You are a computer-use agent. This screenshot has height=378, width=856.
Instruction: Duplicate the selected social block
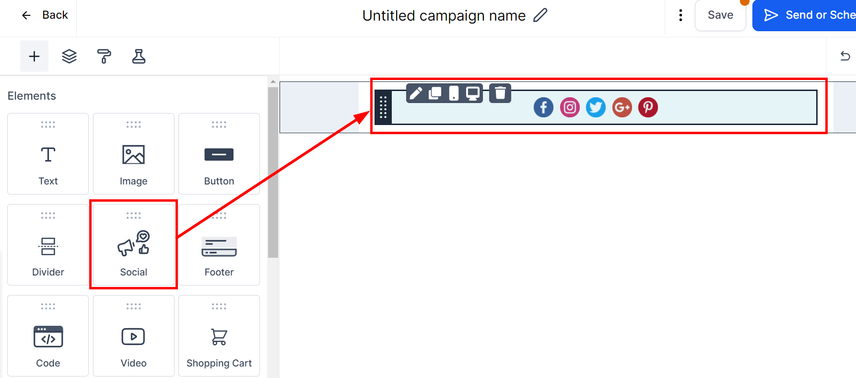[435, 93]
